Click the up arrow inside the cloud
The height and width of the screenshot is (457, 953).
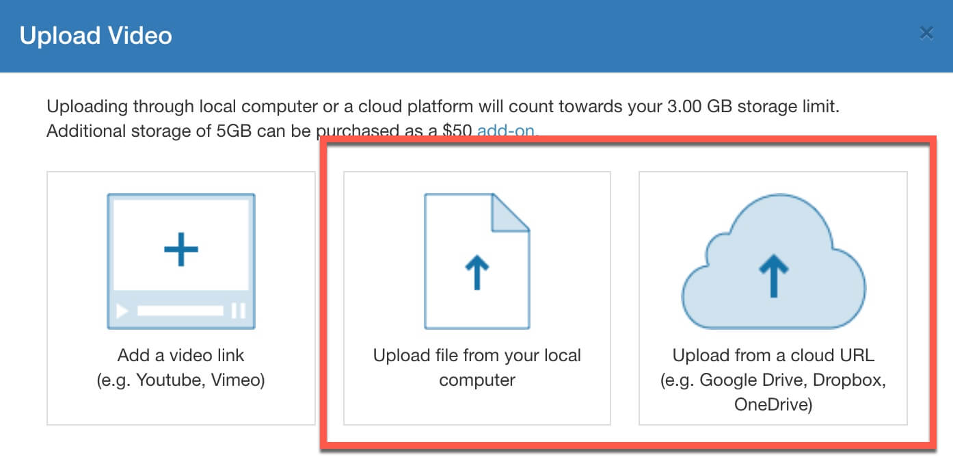(x=773, y=274)
